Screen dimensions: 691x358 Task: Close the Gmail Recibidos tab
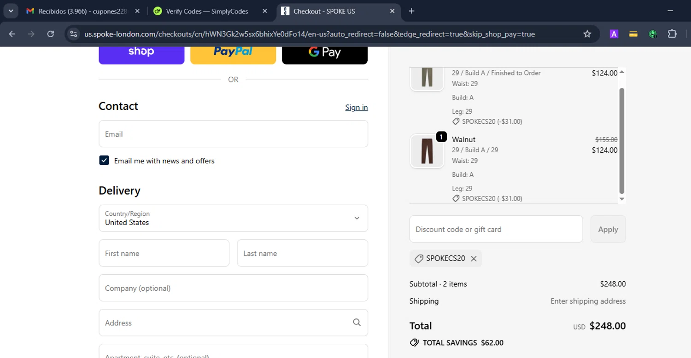(137, 11)
